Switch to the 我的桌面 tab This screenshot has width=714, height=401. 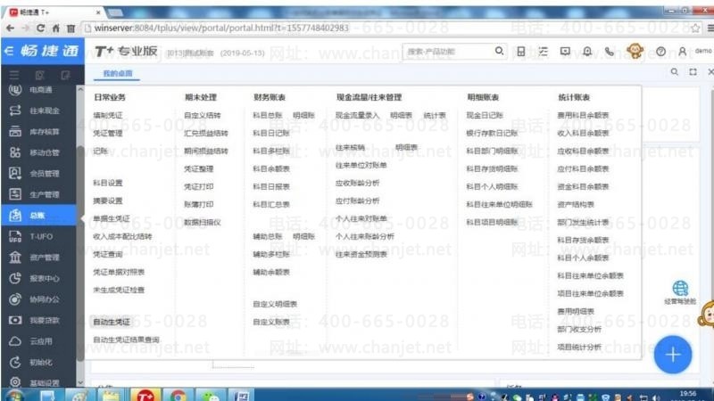[117, 73]
